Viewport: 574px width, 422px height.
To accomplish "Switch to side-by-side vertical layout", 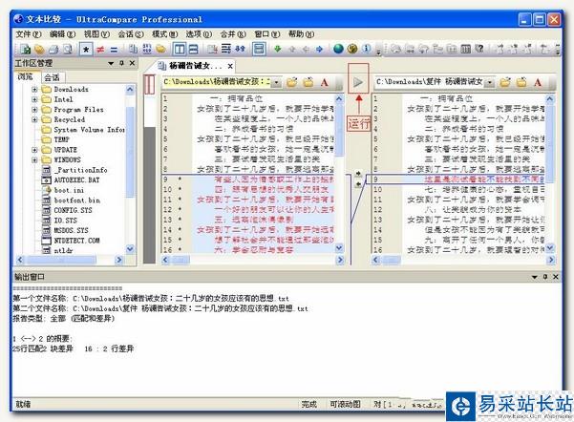I will (179, 49).
